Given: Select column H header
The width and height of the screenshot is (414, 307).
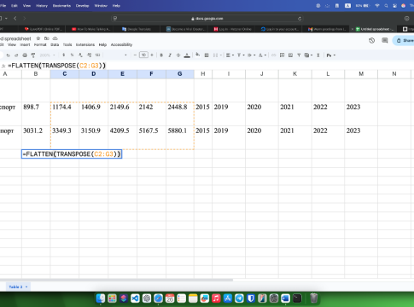Looking at the screenshot, I should (x=203, y=74).
